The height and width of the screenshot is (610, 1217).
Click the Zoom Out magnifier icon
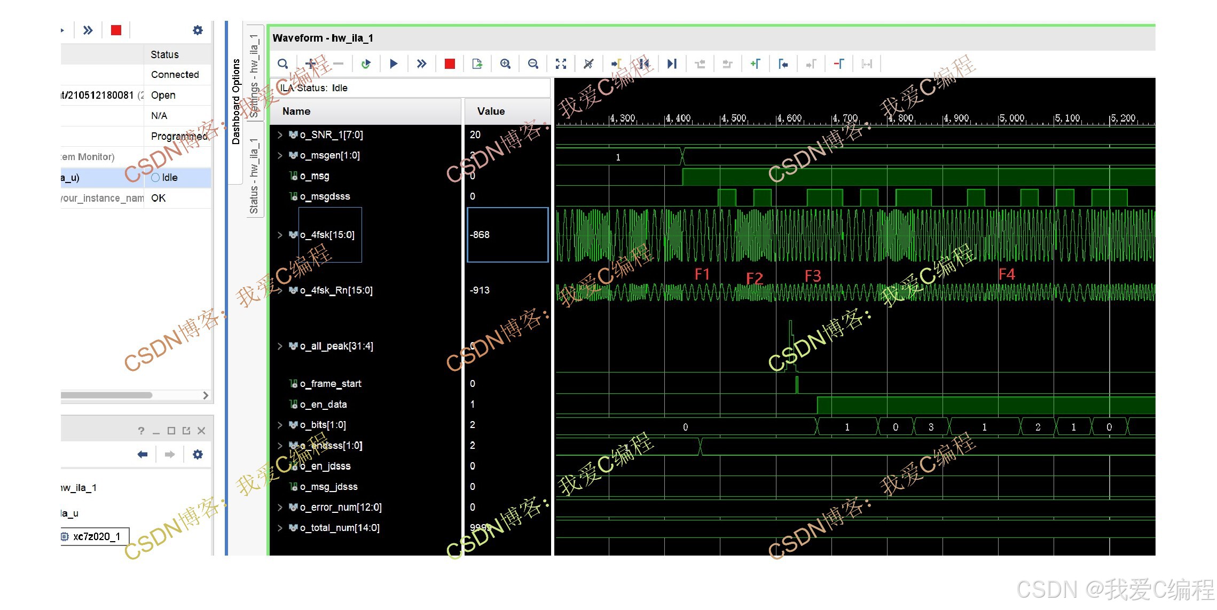pos(533,64)
